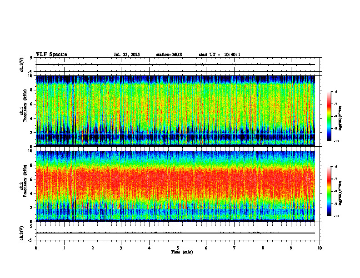The image size is (360, 278).
Task: Click time axis tick label "0"
Action: [x=36, y=248]
